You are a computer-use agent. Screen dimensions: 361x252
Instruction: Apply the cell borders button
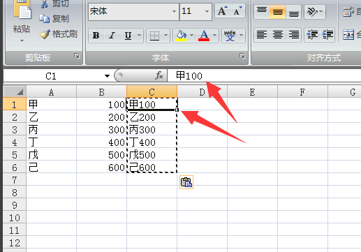coord(154,36)
